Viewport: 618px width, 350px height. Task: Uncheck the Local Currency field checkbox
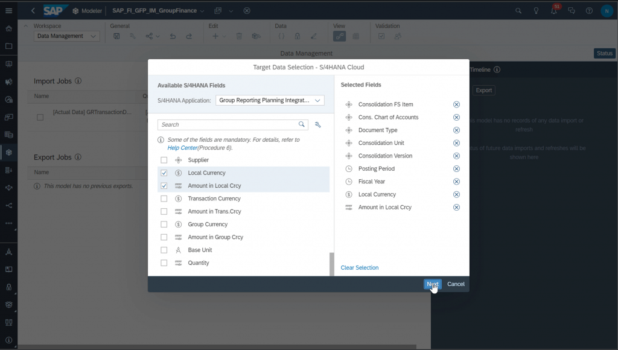click(164, 173)
